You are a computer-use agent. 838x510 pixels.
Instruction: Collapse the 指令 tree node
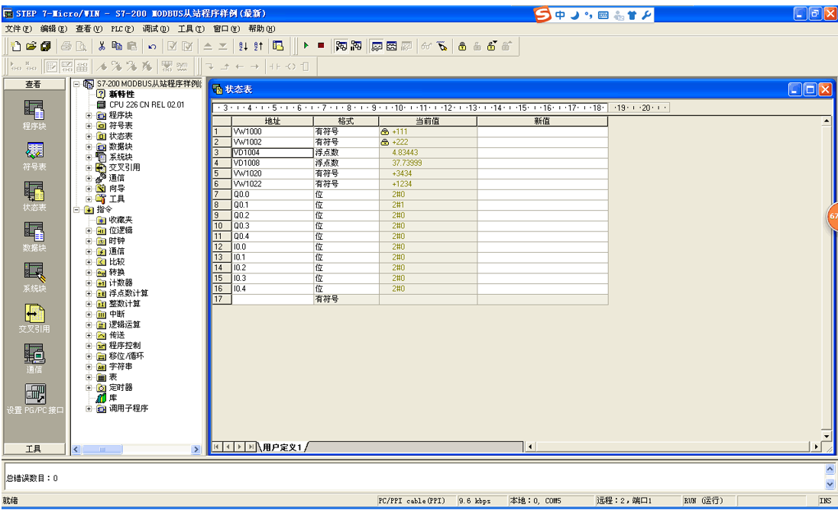[x=76, y=209]
